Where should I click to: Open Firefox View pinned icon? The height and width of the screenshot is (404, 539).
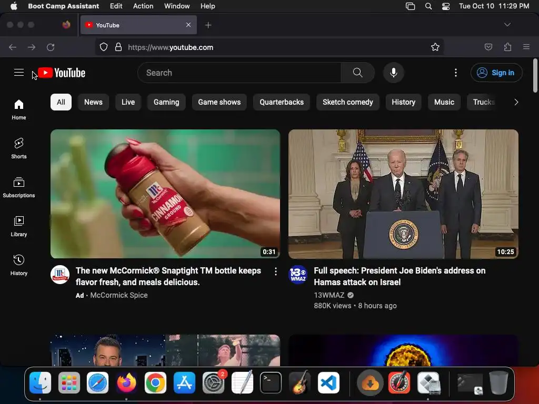(x=66, y=25)
